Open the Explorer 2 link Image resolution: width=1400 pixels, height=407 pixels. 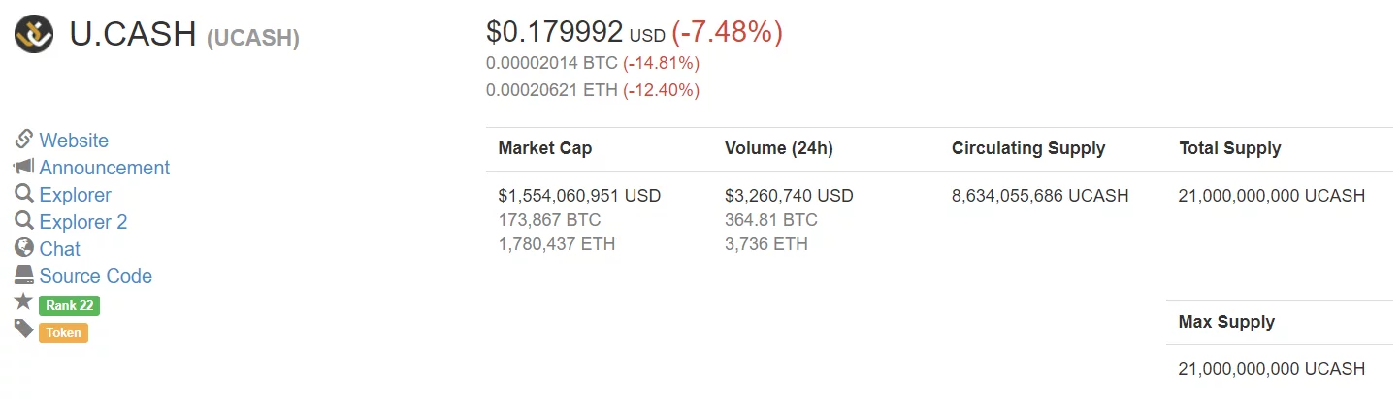point(83,222)
